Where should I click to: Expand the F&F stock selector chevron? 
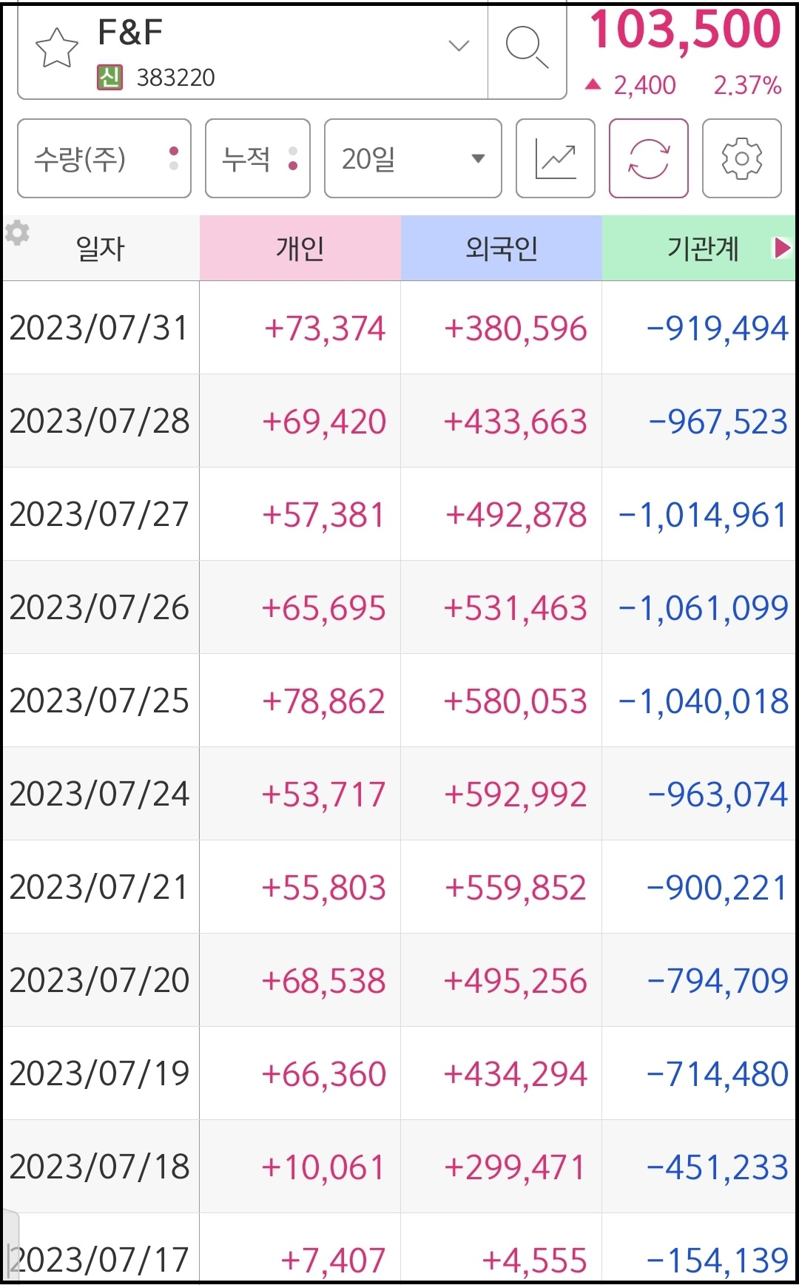[x=459, y=46]
